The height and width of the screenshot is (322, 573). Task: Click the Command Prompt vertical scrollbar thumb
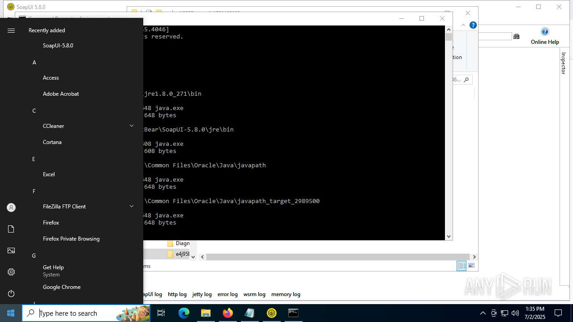449,37
